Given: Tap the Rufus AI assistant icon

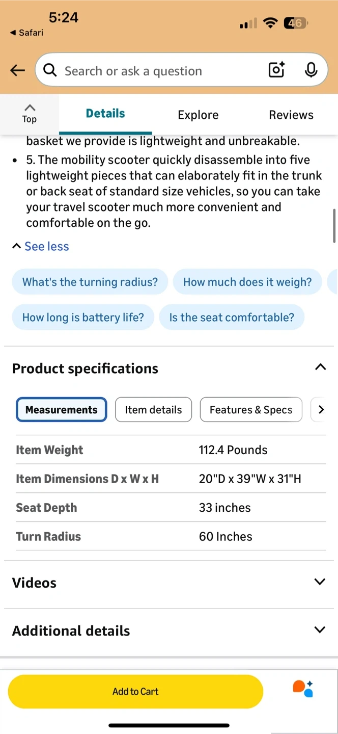Looking at the screenshot, I should point(303,689).
